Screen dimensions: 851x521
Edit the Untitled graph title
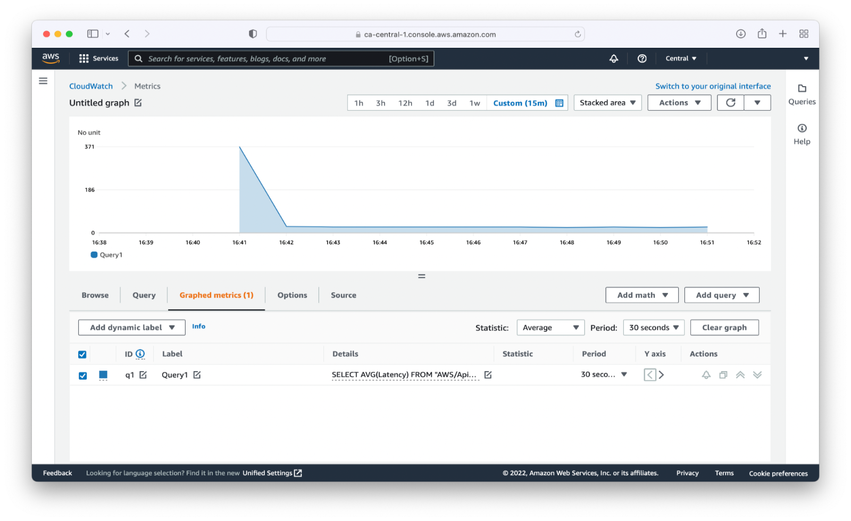coord(138,103)
